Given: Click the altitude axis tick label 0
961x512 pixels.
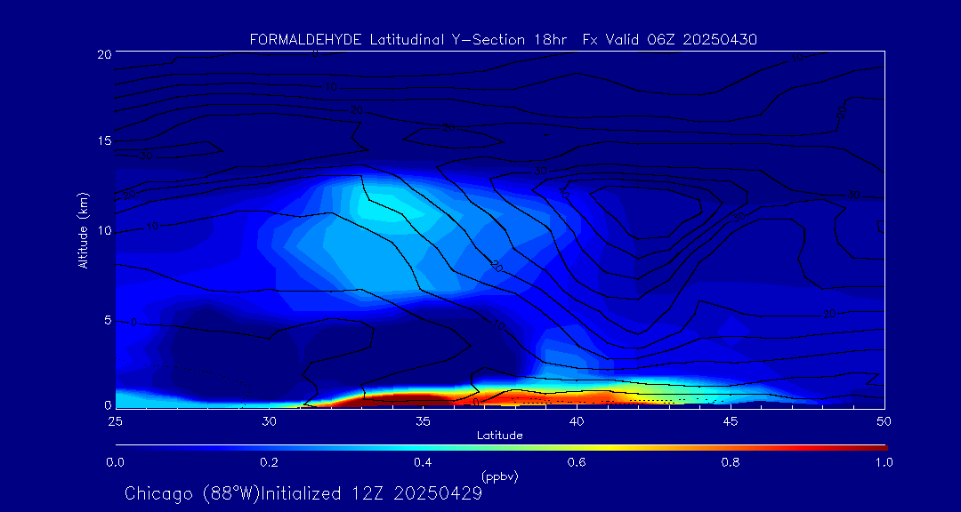Looking at the screenshot, I should click(x=108, y=404).
